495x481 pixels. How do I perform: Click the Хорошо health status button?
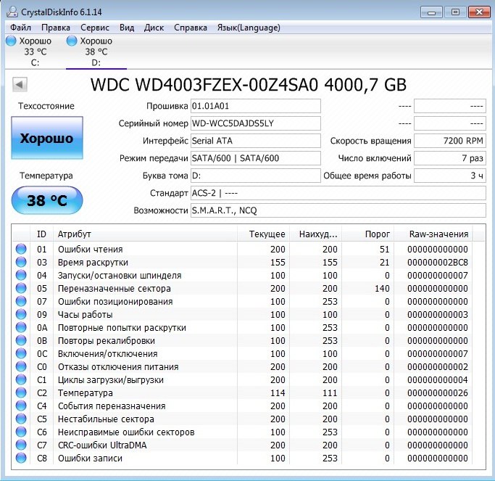point(46,139)
